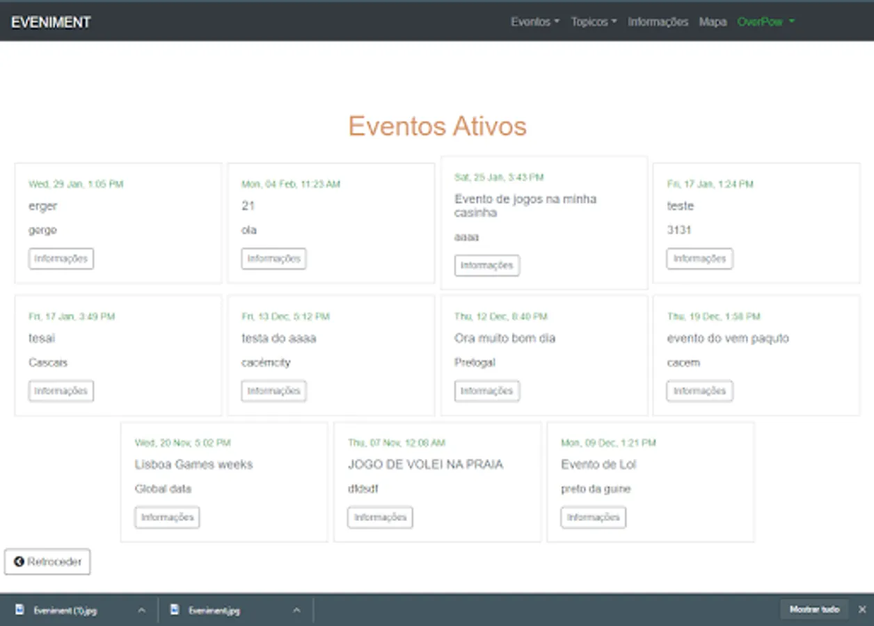Open Informações for event 21

coord(273,259)
